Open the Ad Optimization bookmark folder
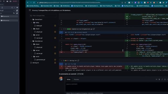Screen dimensions: 168x94 pos(92,6)
